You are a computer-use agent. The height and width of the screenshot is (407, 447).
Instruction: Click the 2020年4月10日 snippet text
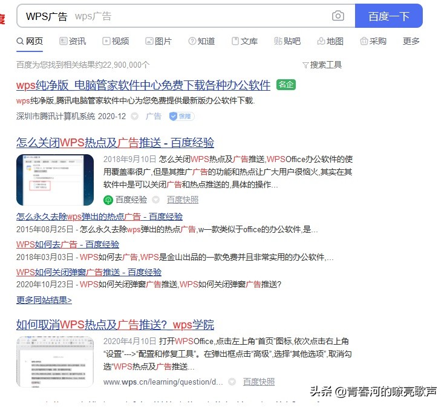pos(227,354)
